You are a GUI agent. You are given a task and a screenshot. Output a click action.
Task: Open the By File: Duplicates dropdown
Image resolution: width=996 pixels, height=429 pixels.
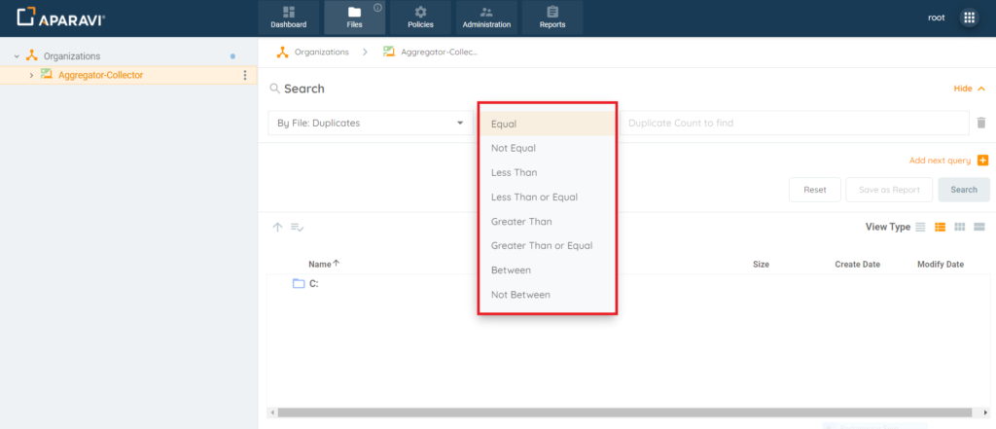tap(370, 124)
